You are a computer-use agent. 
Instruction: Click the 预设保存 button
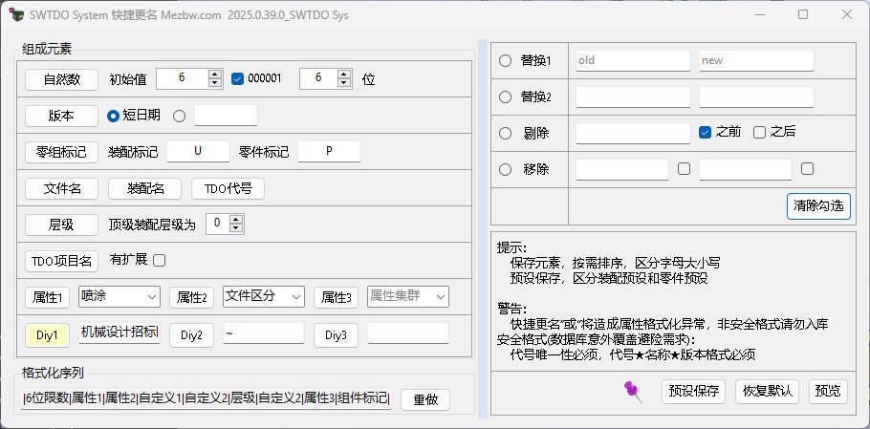[x=694, y=392]
